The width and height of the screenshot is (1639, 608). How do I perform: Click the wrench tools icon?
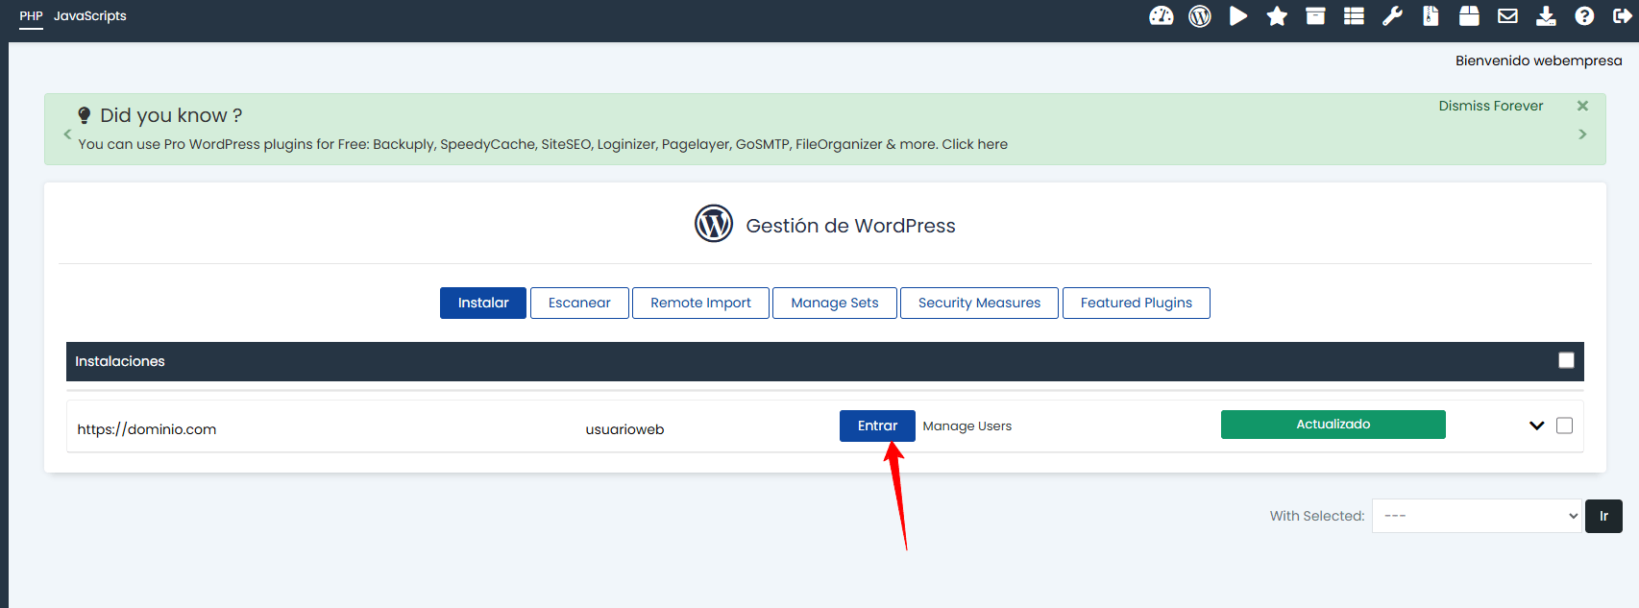point(1392,15)
